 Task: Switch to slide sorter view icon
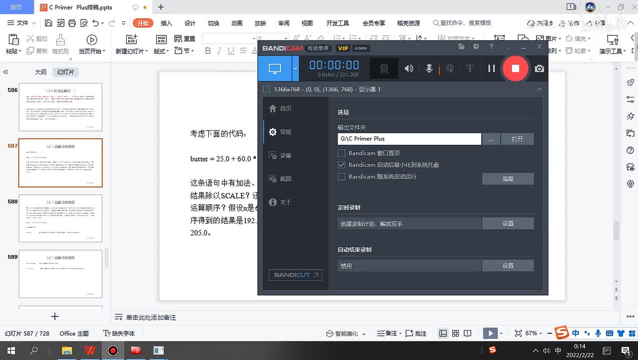click(x=455, y=333)
